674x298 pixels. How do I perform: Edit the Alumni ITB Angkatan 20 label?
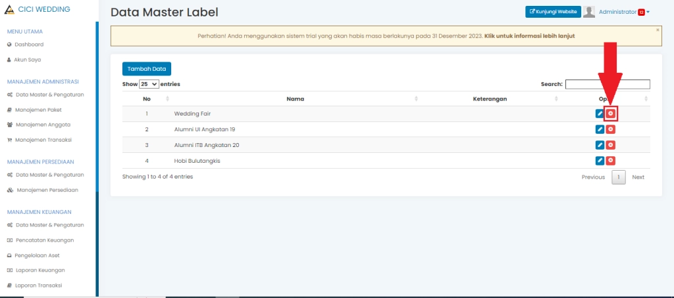pos(600,145)
